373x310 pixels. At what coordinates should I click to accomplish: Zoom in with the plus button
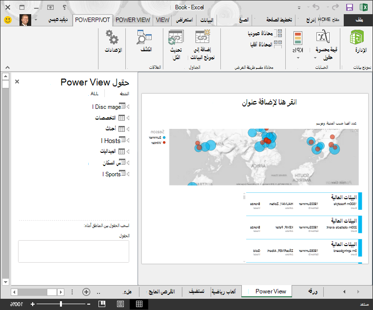click(x=33, y=304)
